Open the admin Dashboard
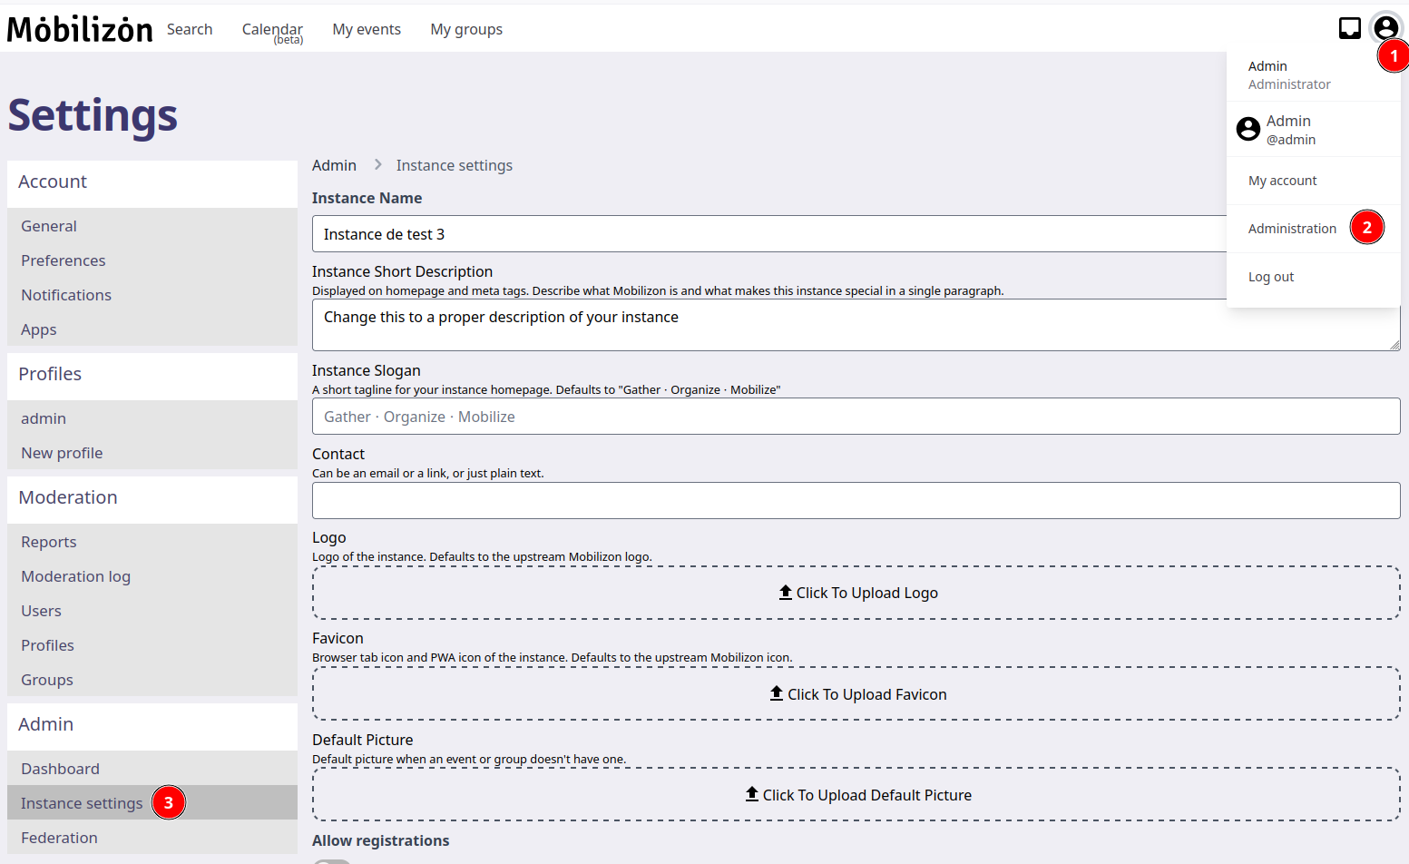This screenshot has height=864, width=1409. (152, 769)
